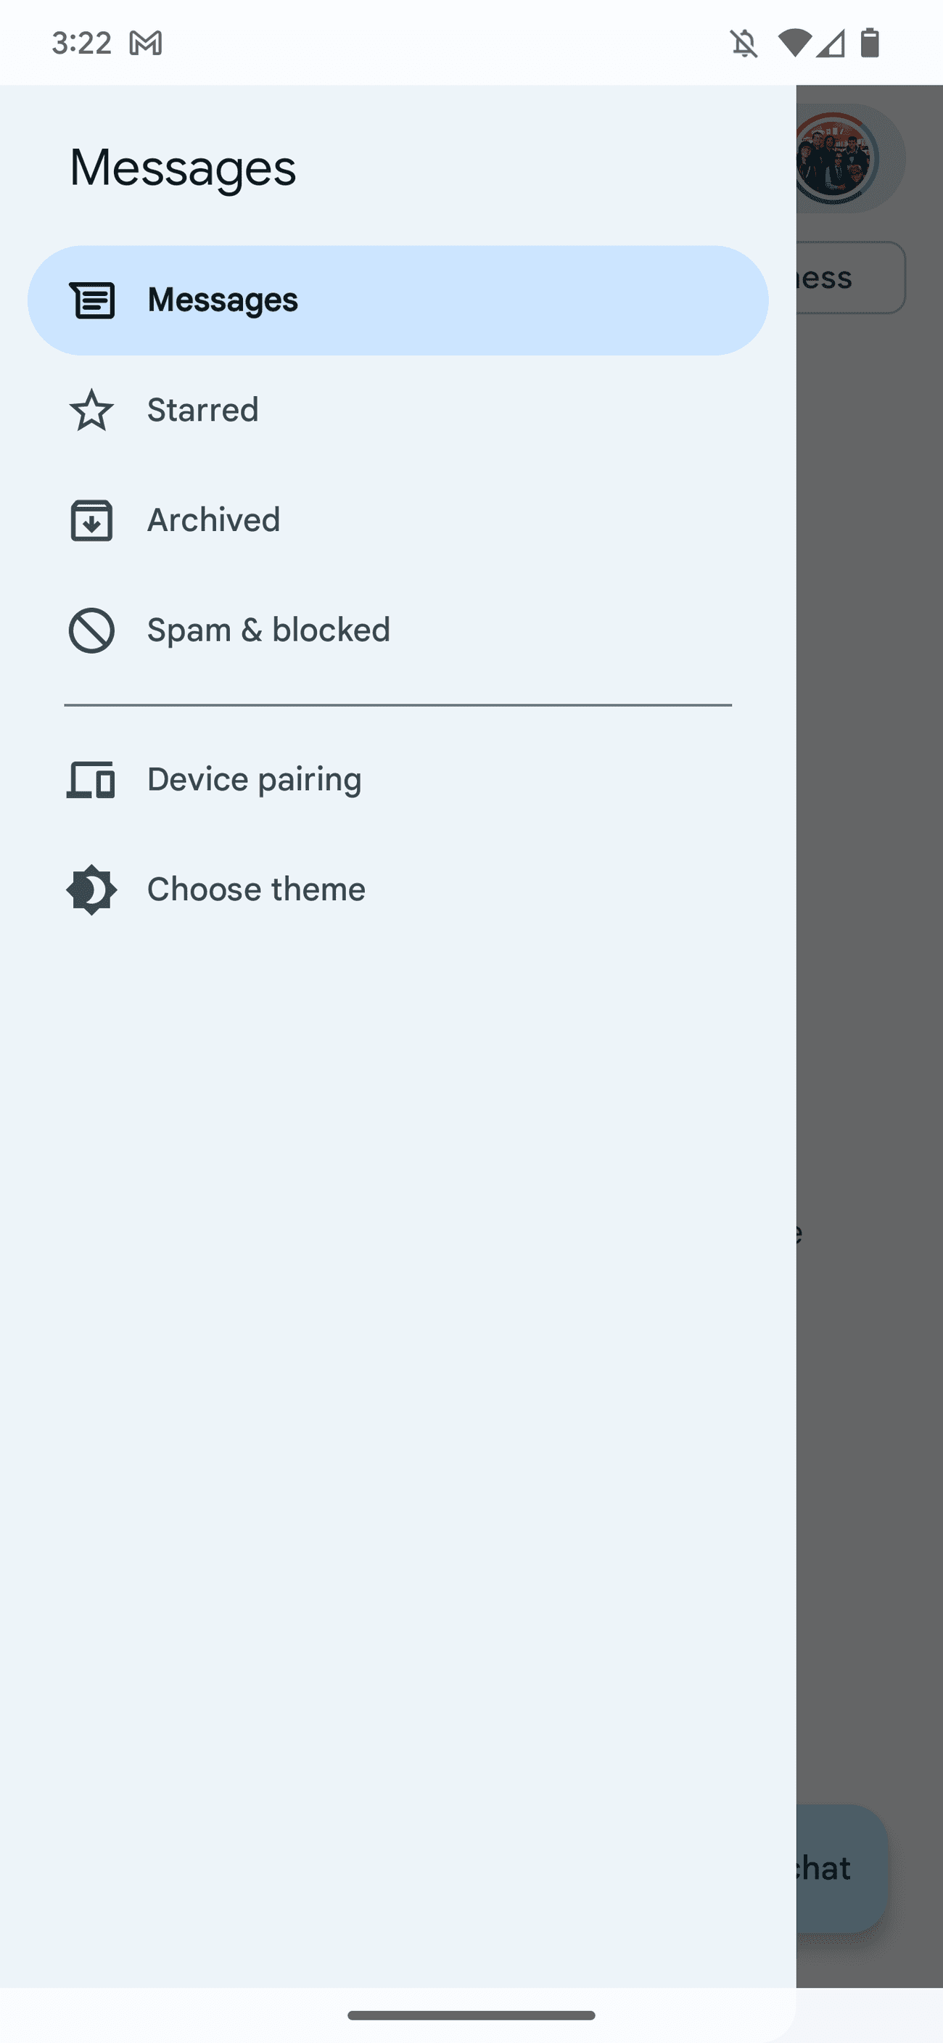
Task: Open the Gmail notification icon in status bar
Action: coord(146,43)
